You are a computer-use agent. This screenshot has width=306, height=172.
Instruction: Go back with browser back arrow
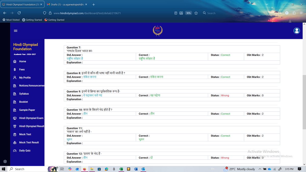pyautogui.click(x=5, y=13)
